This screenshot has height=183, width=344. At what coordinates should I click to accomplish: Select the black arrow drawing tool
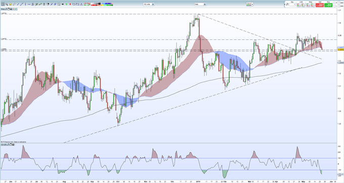click(x=63, y=5)
